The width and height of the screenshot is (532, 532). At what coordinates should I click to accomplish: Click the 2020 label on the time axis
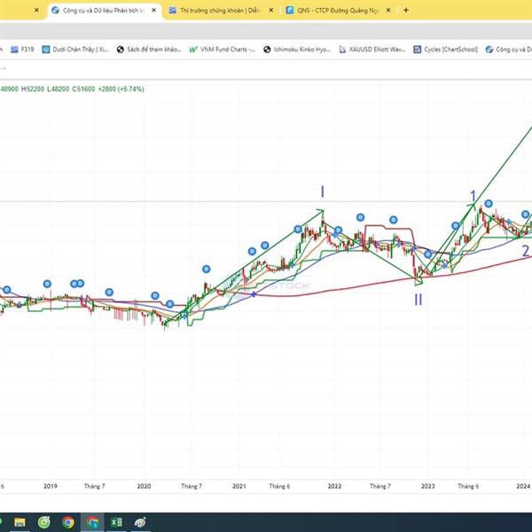click(x=145, y=486)
